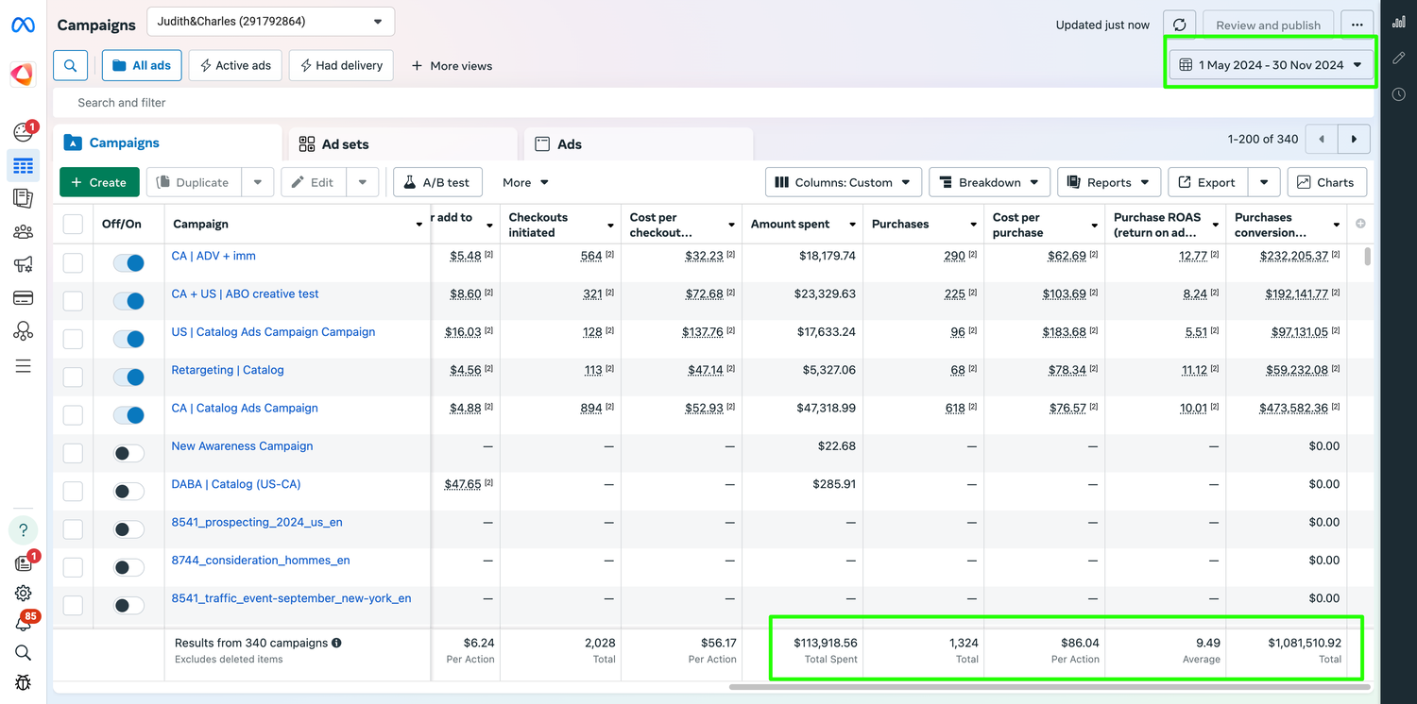Open the Amount spent column sort arrow
This screenshot has width=1417, height=704.
(853, 225)
